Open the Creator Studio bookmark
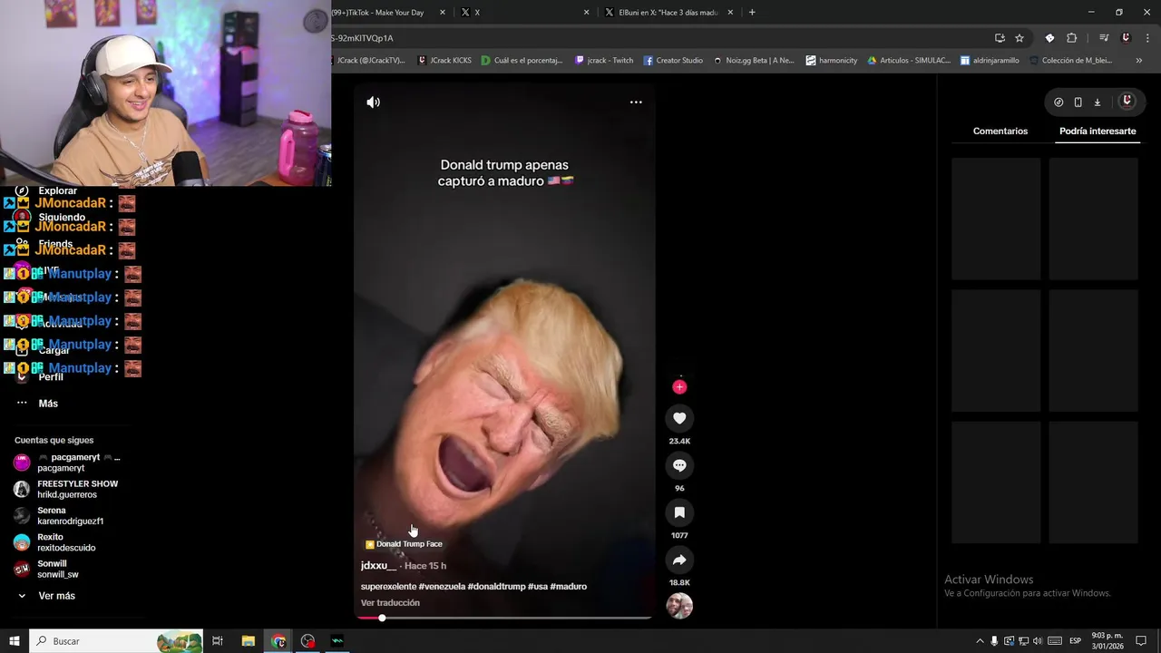 coord(673,61)
